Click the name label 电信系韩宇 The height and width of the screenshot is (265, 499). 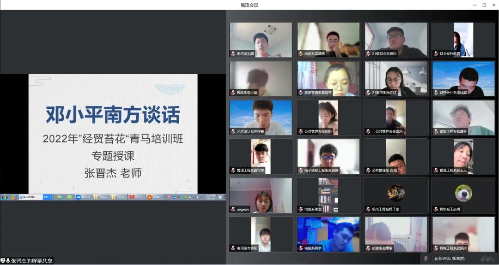coord(313,248)
